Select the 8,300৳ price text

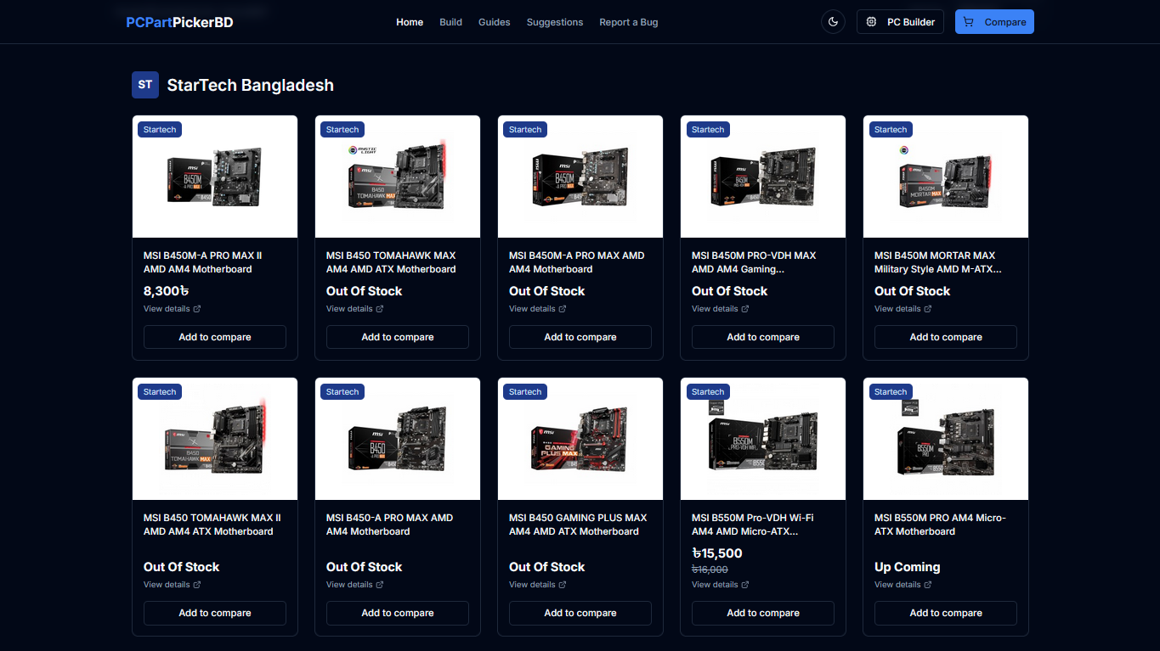pyautogui.click(x=166, y=291)
